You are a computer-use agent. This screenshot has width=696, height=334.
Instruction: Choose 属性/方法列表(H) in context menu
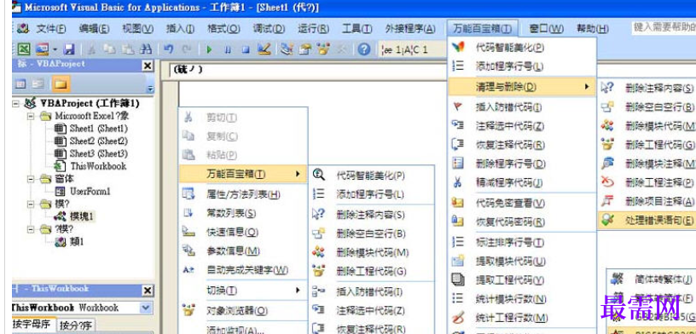click(x=243, y=194)
